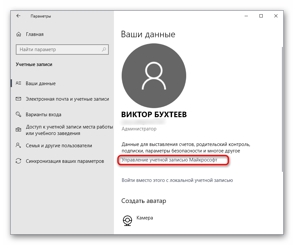Click the vertical scrollbar on the right
294x245 pixels.
click(282, 109)
